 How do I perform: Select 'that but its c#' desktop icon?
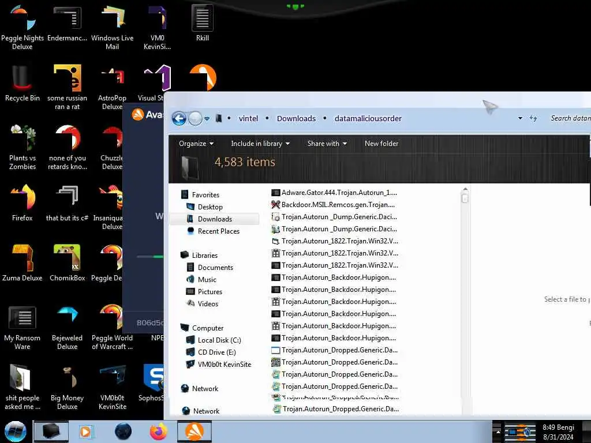pos(67,202)
